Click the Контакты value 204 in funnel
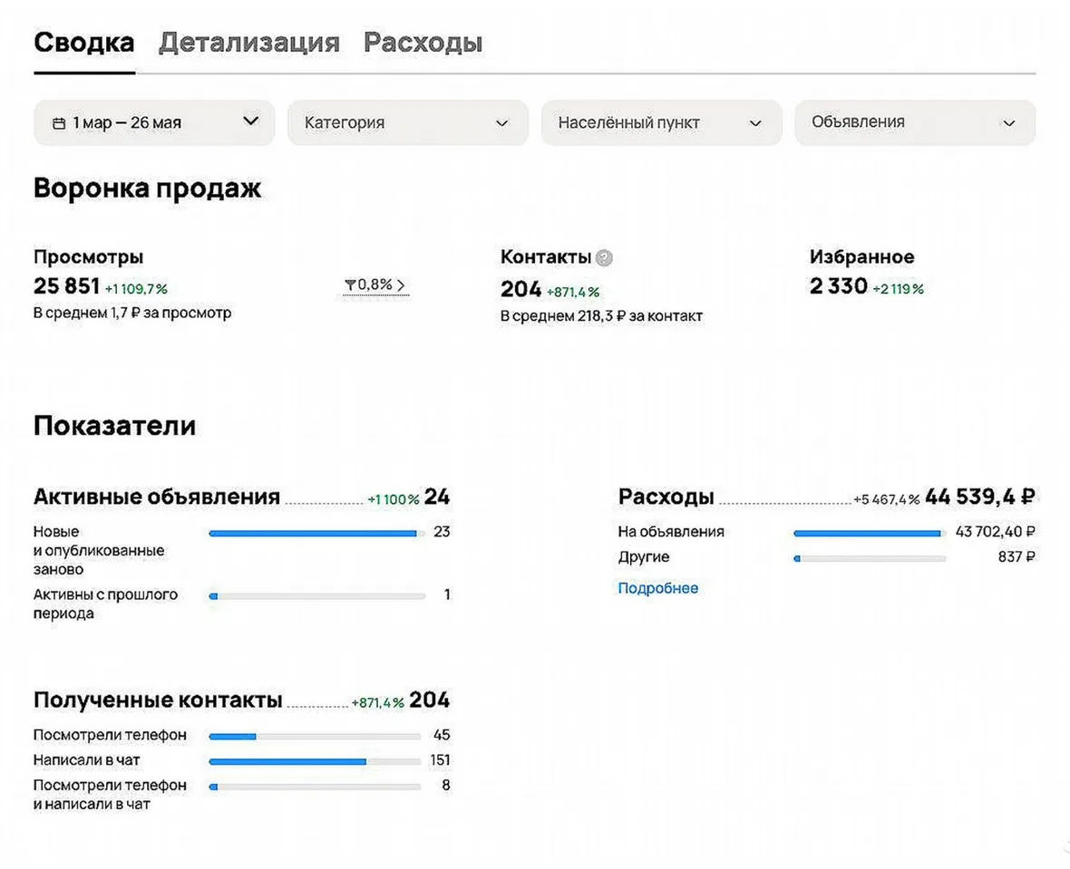The image size is (1070, 869). (x=520, y=289)
